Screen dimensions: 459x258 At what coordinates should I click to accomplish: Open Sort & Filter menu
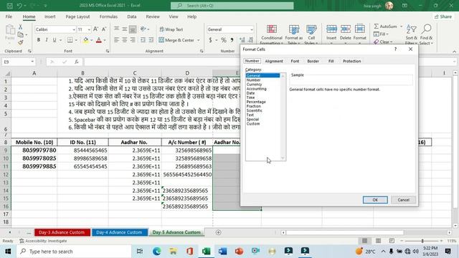(x=411, y=34)
